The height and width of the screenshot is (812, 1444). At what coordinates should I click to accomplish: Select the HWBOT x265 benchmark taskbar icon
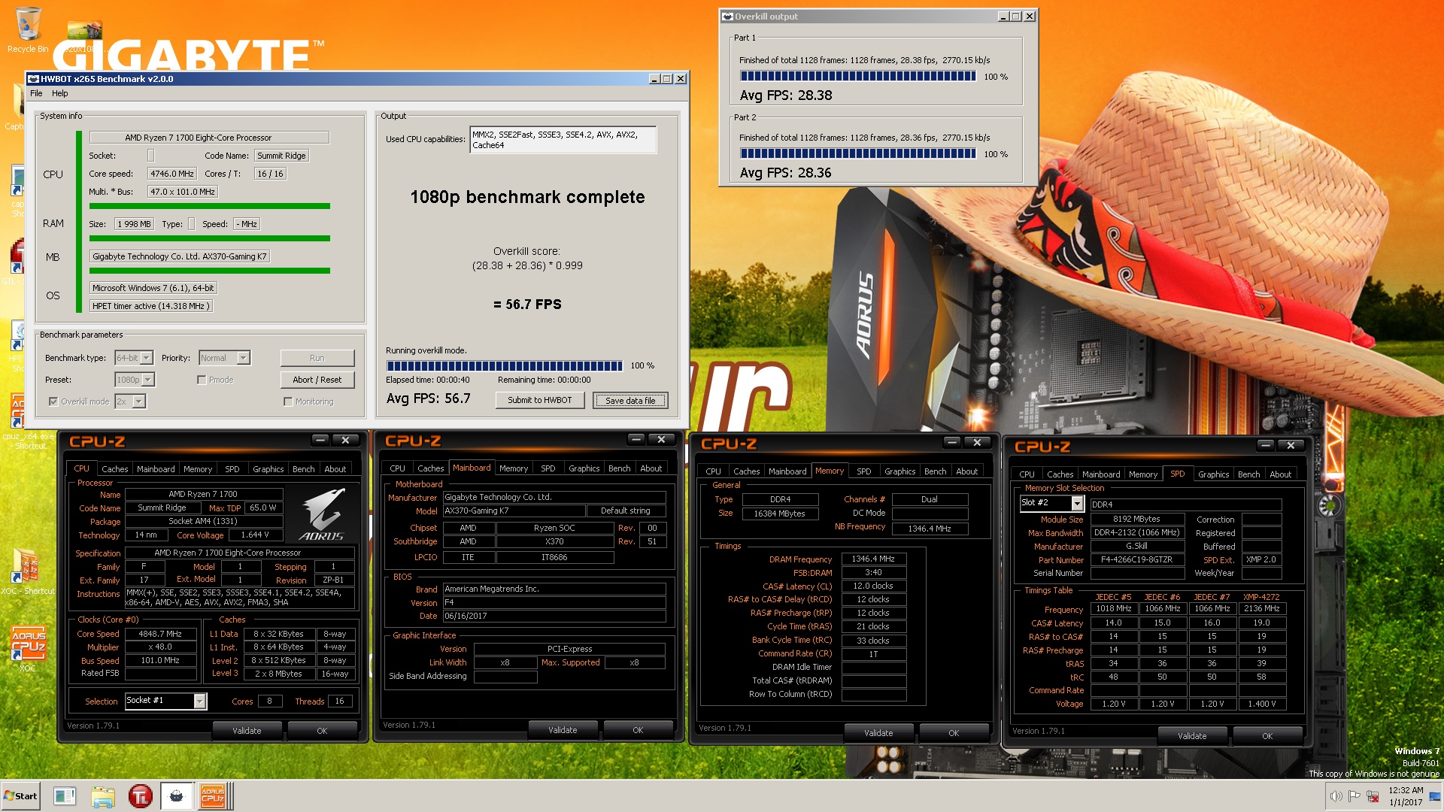coord(177,796)
